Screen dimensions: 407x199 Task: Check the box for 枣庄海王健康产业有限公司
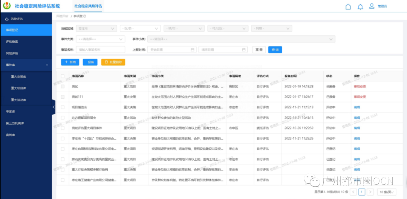[x=63, y=180]
